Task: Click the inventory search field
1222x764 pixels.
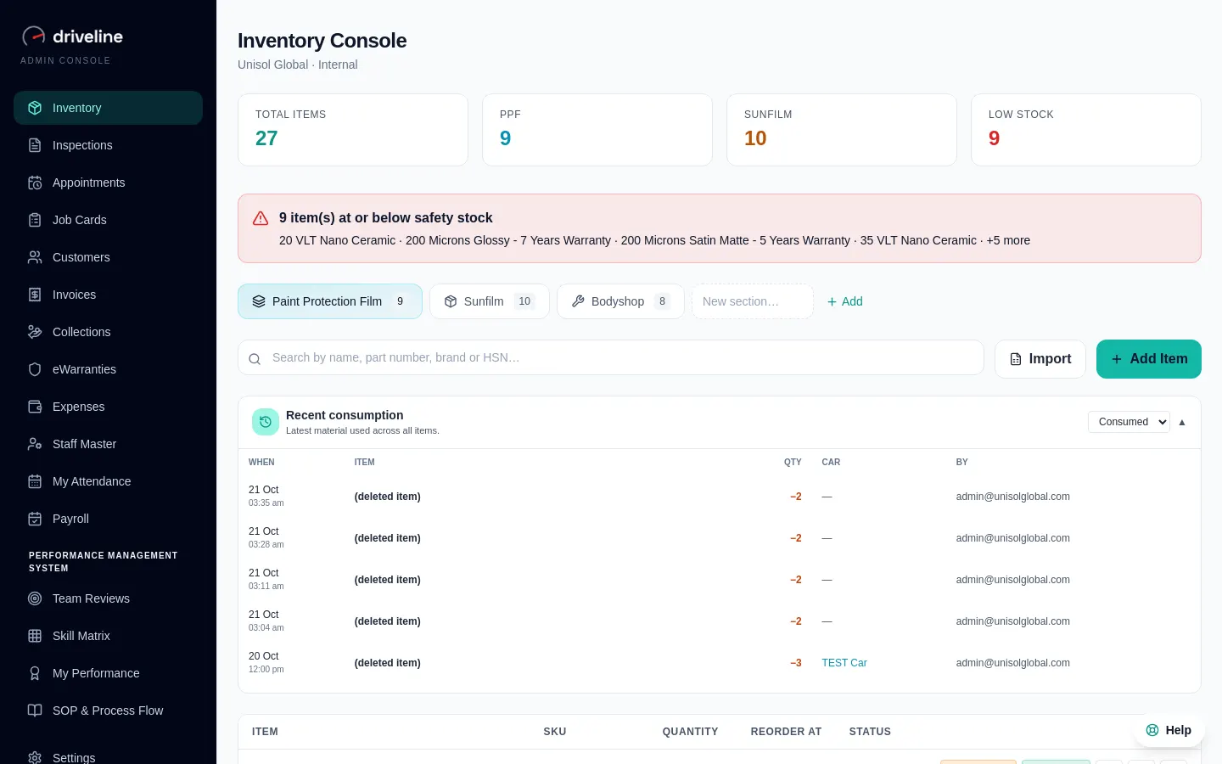Action: [611, 358]
